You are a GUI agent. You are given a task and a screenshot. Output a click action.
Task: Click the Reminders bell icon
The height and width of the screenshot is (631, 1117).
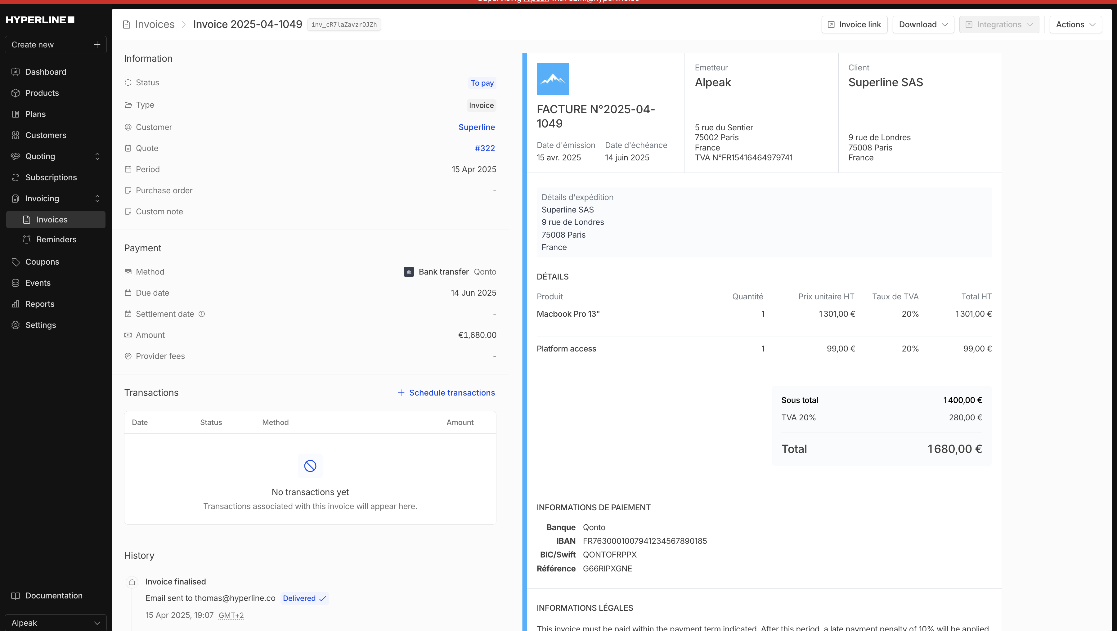(x=27, y=239)
